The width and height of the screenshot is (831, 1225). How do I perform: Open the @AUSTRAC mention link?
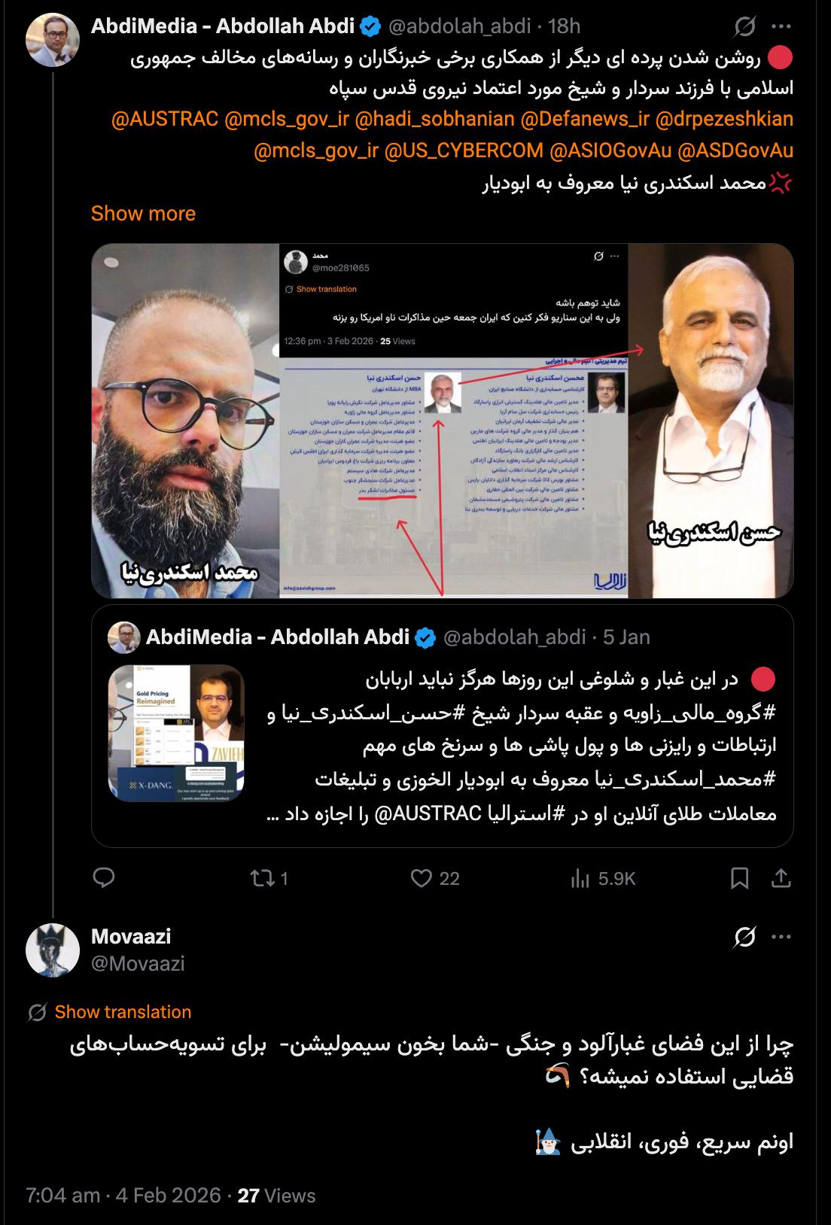pyautogui.click(x=165, y=119)
